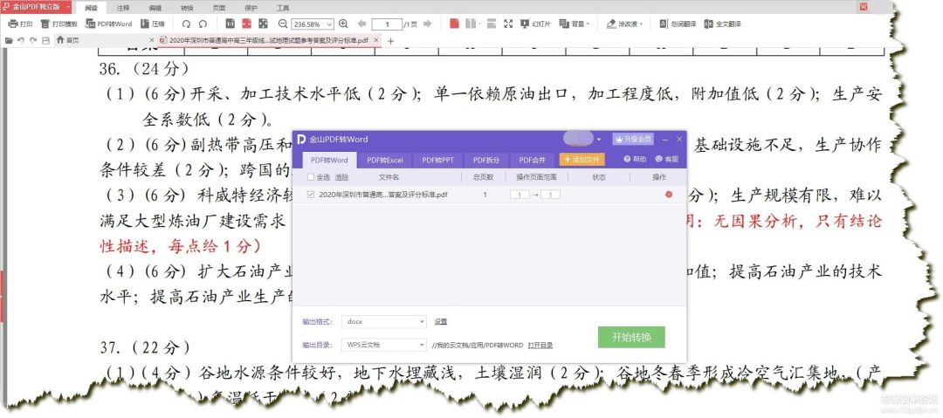Click the 添加文件 add file button
This screenshot has width=943, height=418.
point(582,160)
